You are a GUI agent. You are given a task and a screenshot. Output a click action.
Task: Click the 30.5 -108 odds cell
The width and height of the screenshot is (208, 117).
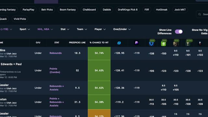click(188, 102)
